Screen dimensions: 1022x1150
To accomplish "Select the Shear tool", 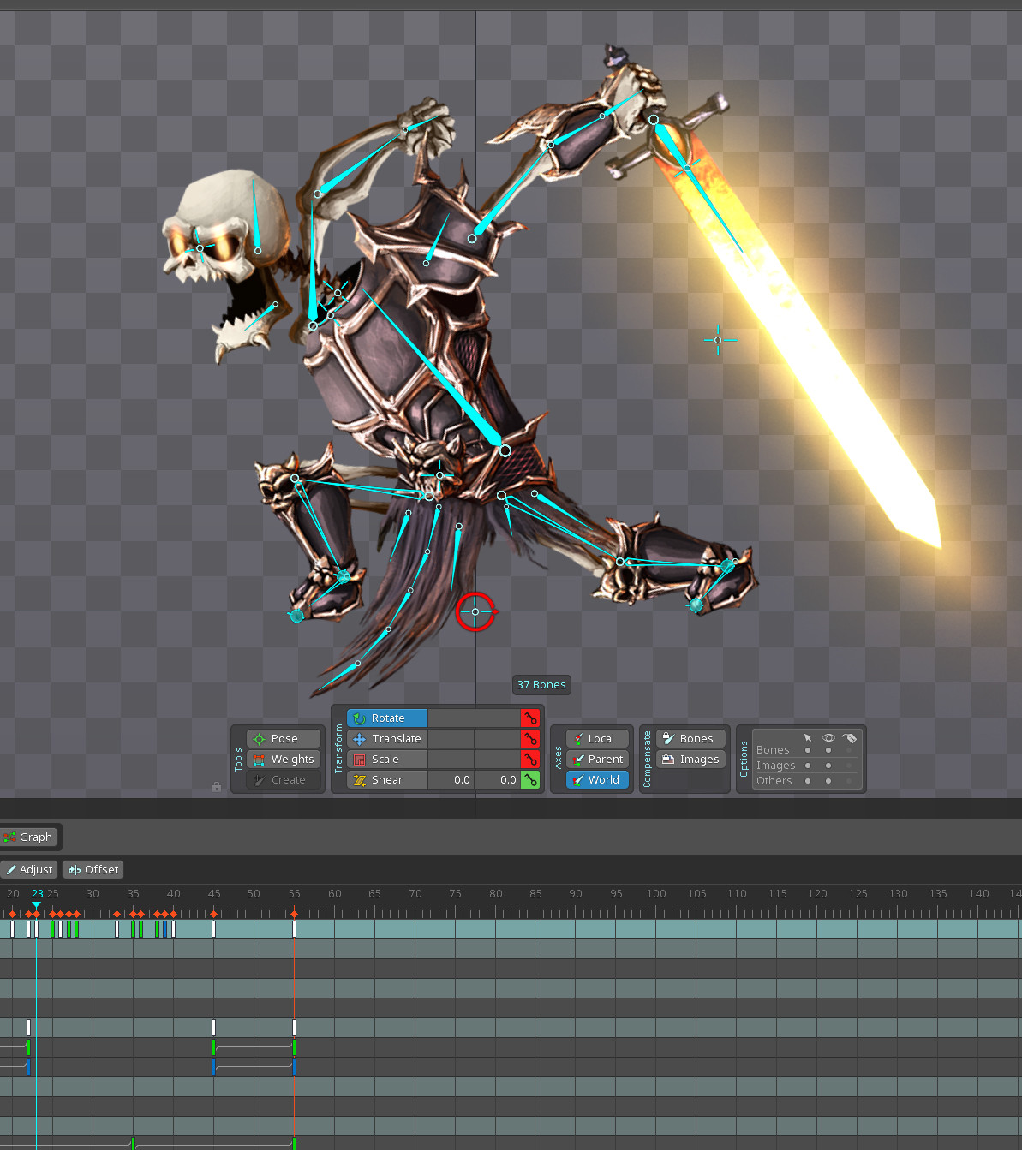I will pos(386,779).
